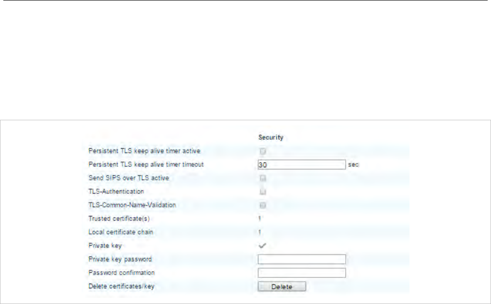Click the keep alive timer timeout field
Viewport: 491px width, 304px height.
pyautogui.click(x=301, y=164)
